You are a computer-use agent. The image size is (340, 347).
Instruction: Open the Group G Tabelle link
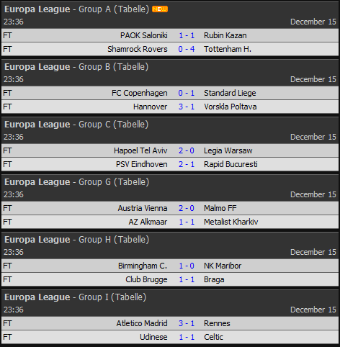133,182
